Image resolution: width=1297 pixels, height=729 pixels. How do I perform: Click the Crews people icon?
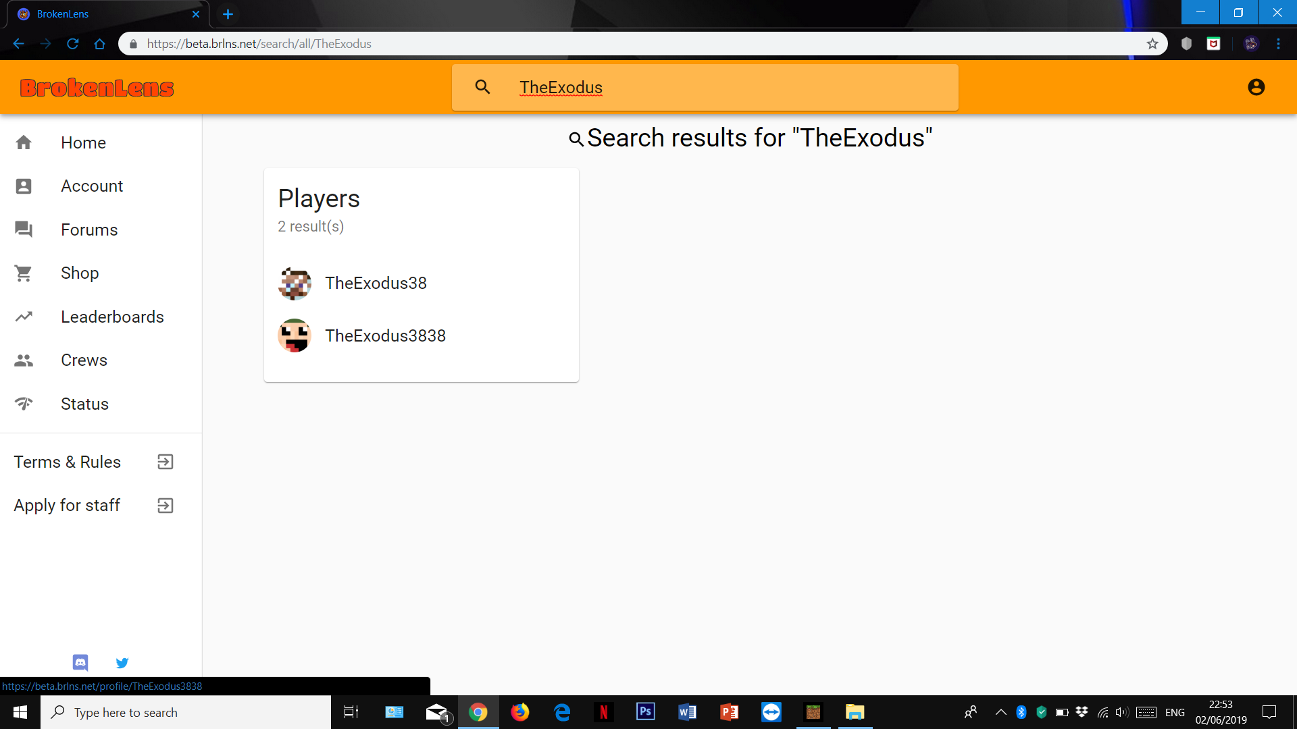point(24,360)
